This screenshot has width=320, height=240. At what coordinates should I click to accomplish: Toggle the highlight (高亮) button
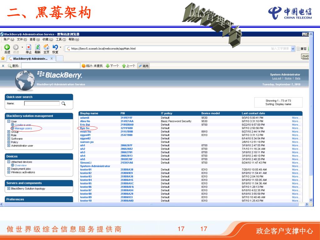click(x=143, y=66)
